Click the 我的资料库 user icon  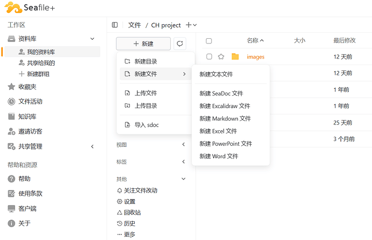point(22,52)
